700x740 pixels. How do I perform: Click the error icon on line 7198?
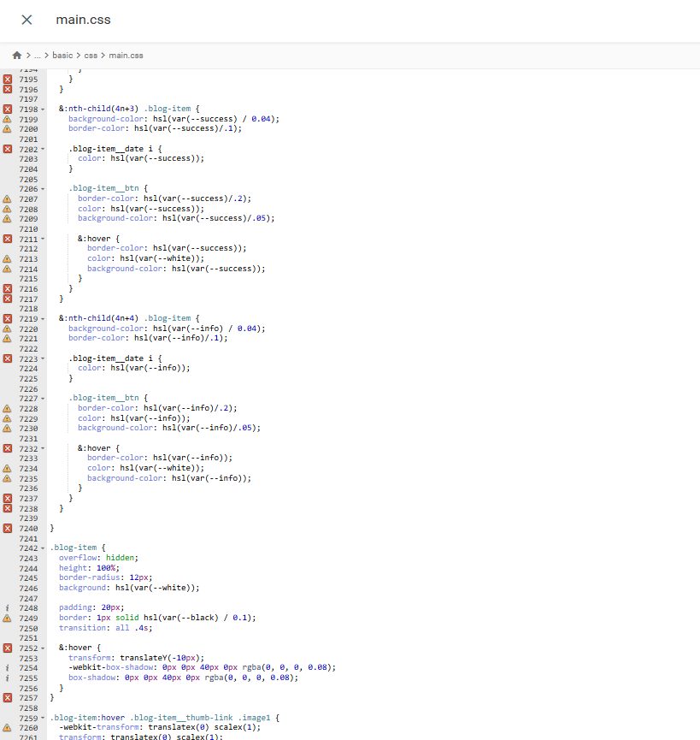[7, 110]
